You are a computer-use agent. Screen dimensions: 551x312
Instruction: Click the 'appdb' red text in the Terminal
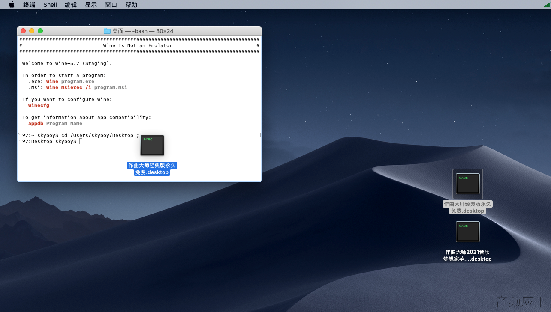click(x=36, y=123)
